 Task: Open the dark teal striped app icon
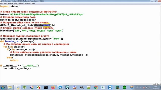[67, 87]
